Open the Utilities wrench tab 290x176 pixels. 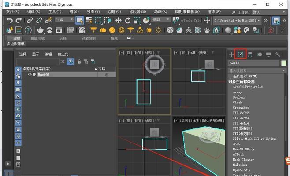[278, 55]
